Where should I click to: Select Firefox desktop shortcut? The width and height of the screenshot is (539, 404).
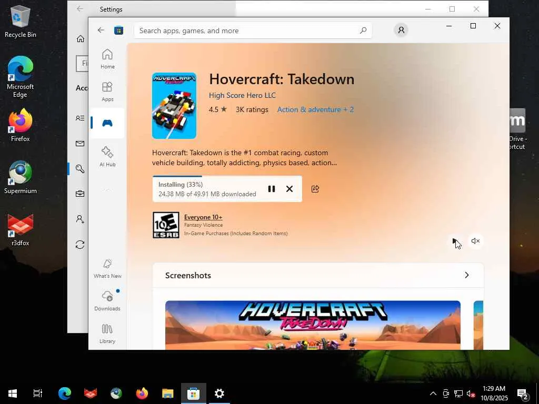pos(21,125)
